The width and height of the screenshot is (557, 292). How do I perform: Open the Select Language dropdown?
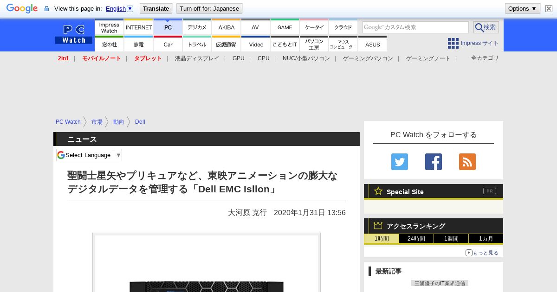(89, 155)
